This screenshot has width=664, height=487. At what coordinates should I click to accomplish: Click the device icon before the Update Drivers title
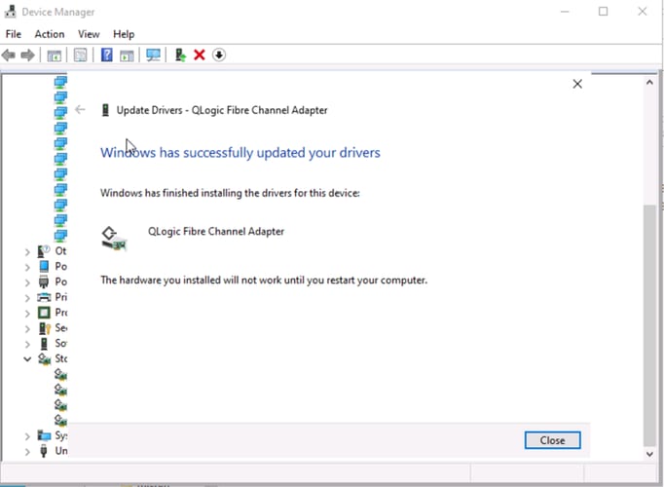[105, 110]
